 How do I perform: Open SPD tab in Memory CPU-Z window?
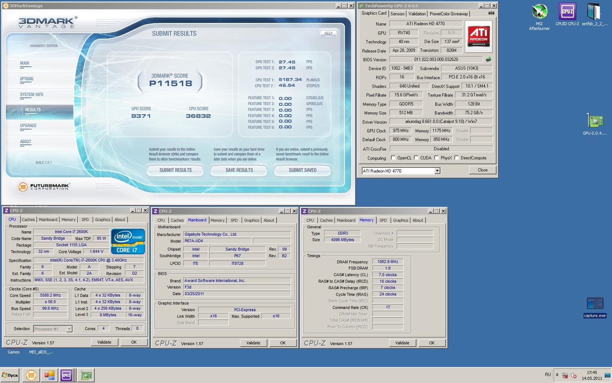[x=383, y=221]
